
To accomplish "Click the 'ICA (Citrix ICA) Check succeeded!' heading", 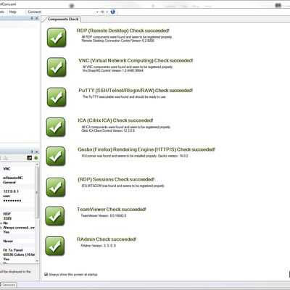I will [x=115, y=120].
